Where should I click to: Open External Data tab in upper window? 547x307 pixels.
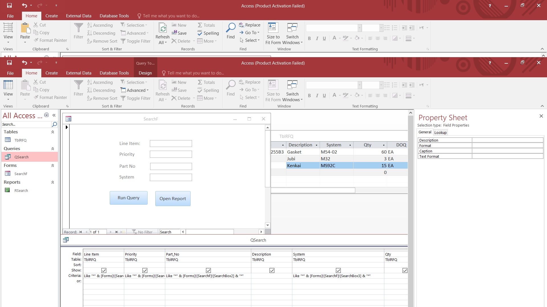[x=79, y=16]
